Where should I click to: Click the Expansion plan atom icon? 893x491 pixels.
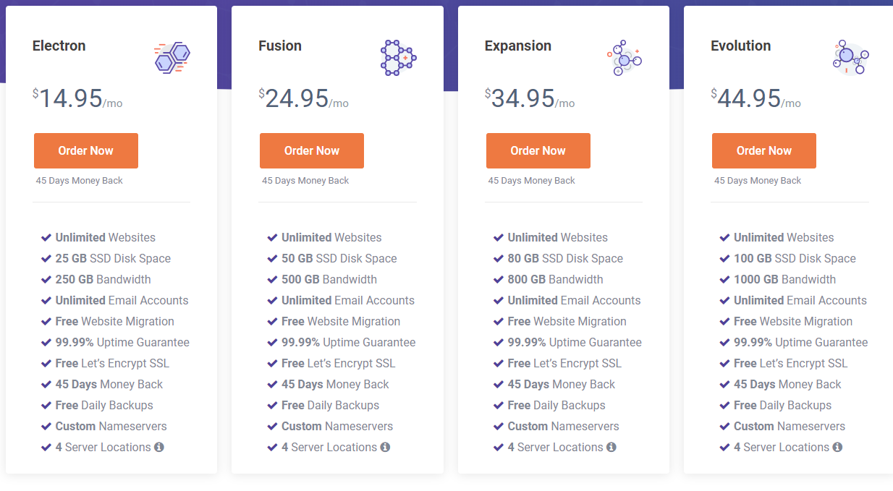click(625, 58)
